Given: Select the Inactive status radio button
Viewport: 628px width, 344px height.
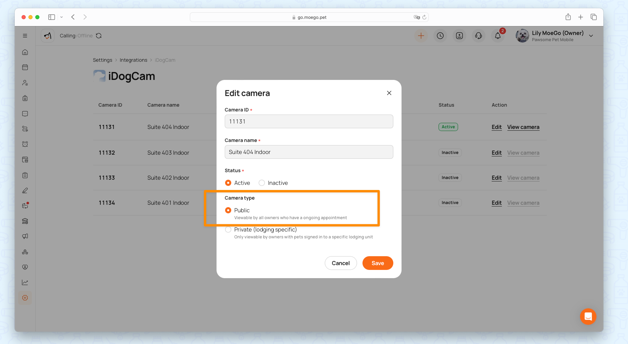Looking at the screenshot, I should coord(262,183).
